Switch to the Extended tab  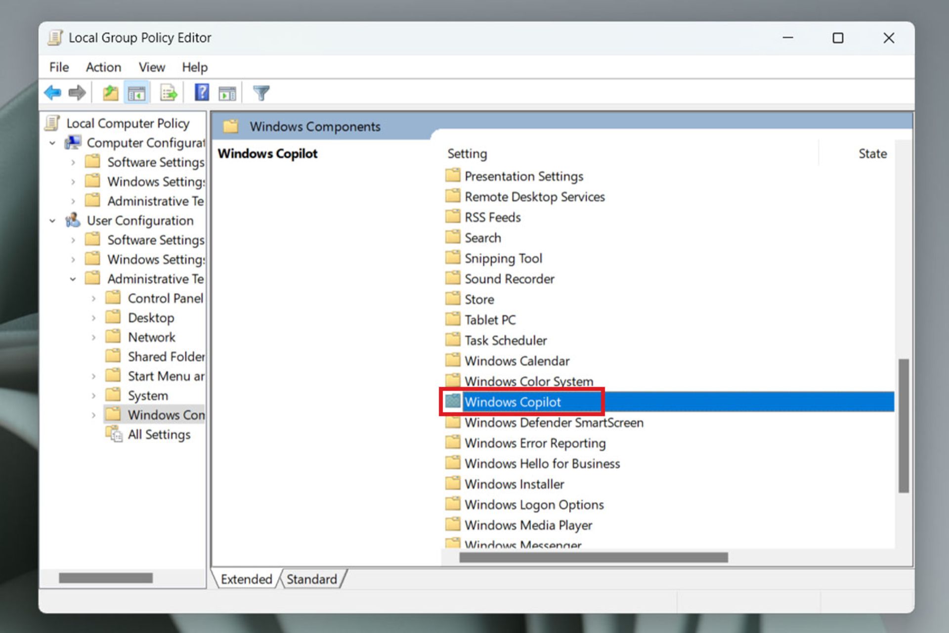click(x=246, y=579)
